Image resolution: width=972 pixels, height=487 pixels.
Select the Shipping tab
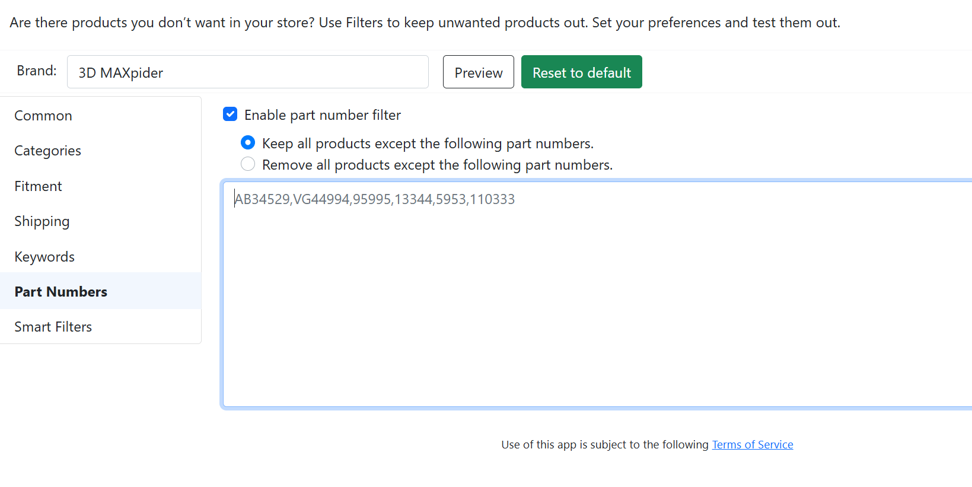tap(42, 221)
